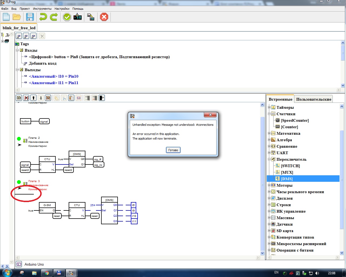Viewport: 346px width, 277px height.
Task: Click the tags panel scrollbar up arrow
Action: click(343, 43)
